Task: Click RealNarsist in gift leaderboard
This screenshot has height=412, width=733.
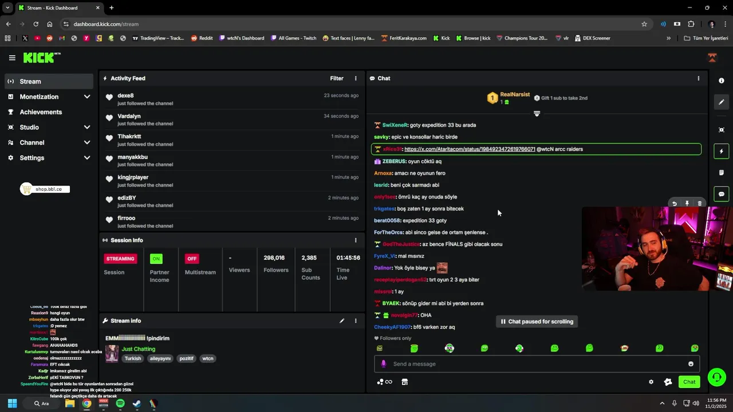Action: click(515, 94)
